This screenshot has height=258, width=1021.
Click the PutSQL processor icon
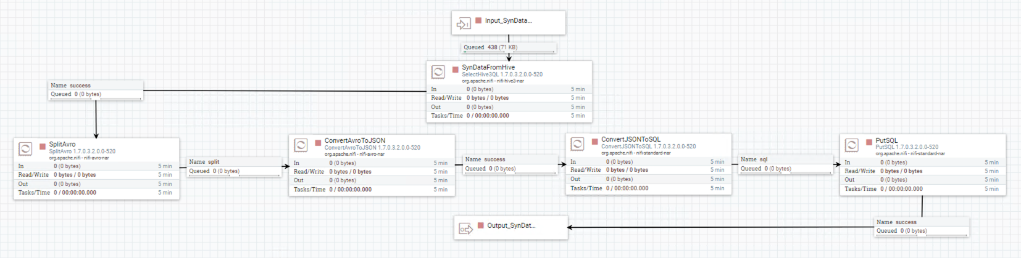click(x=852, y=145)
